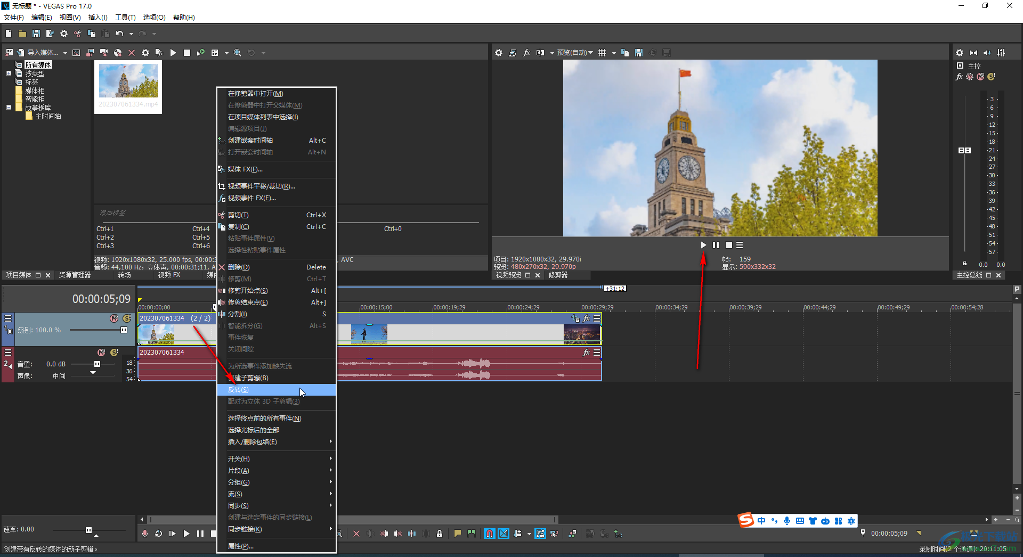The image size is (1023, 557).
Task: Toggle the enable snapping magnet button
Action: [489, 534]
